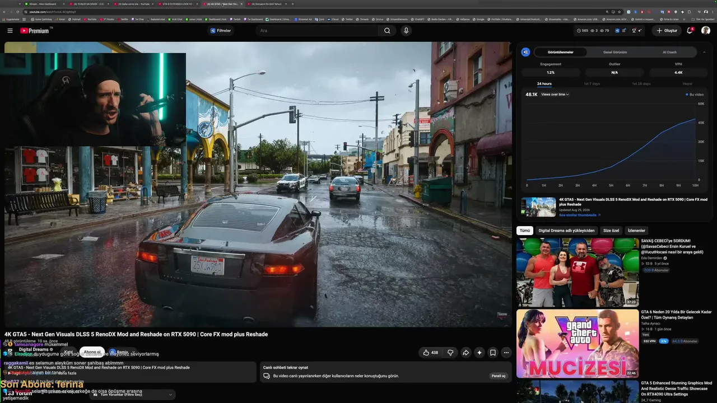Open the Digital Dreams channel name
The image size is (717, 403).
[34, 349]
